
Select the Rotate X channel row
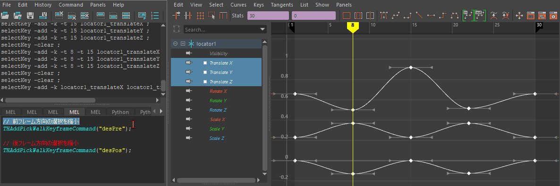click(216, 91)
